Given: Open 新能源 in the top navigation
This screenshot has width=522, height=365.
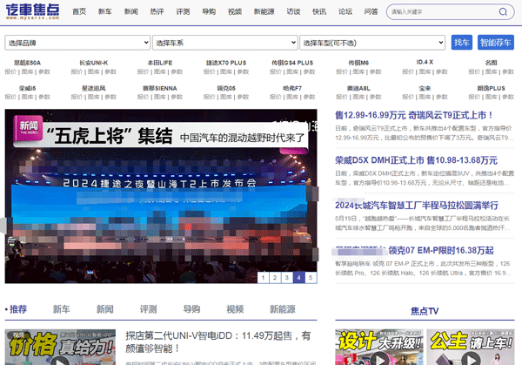Looking at the screenshot, I should 264,11.
